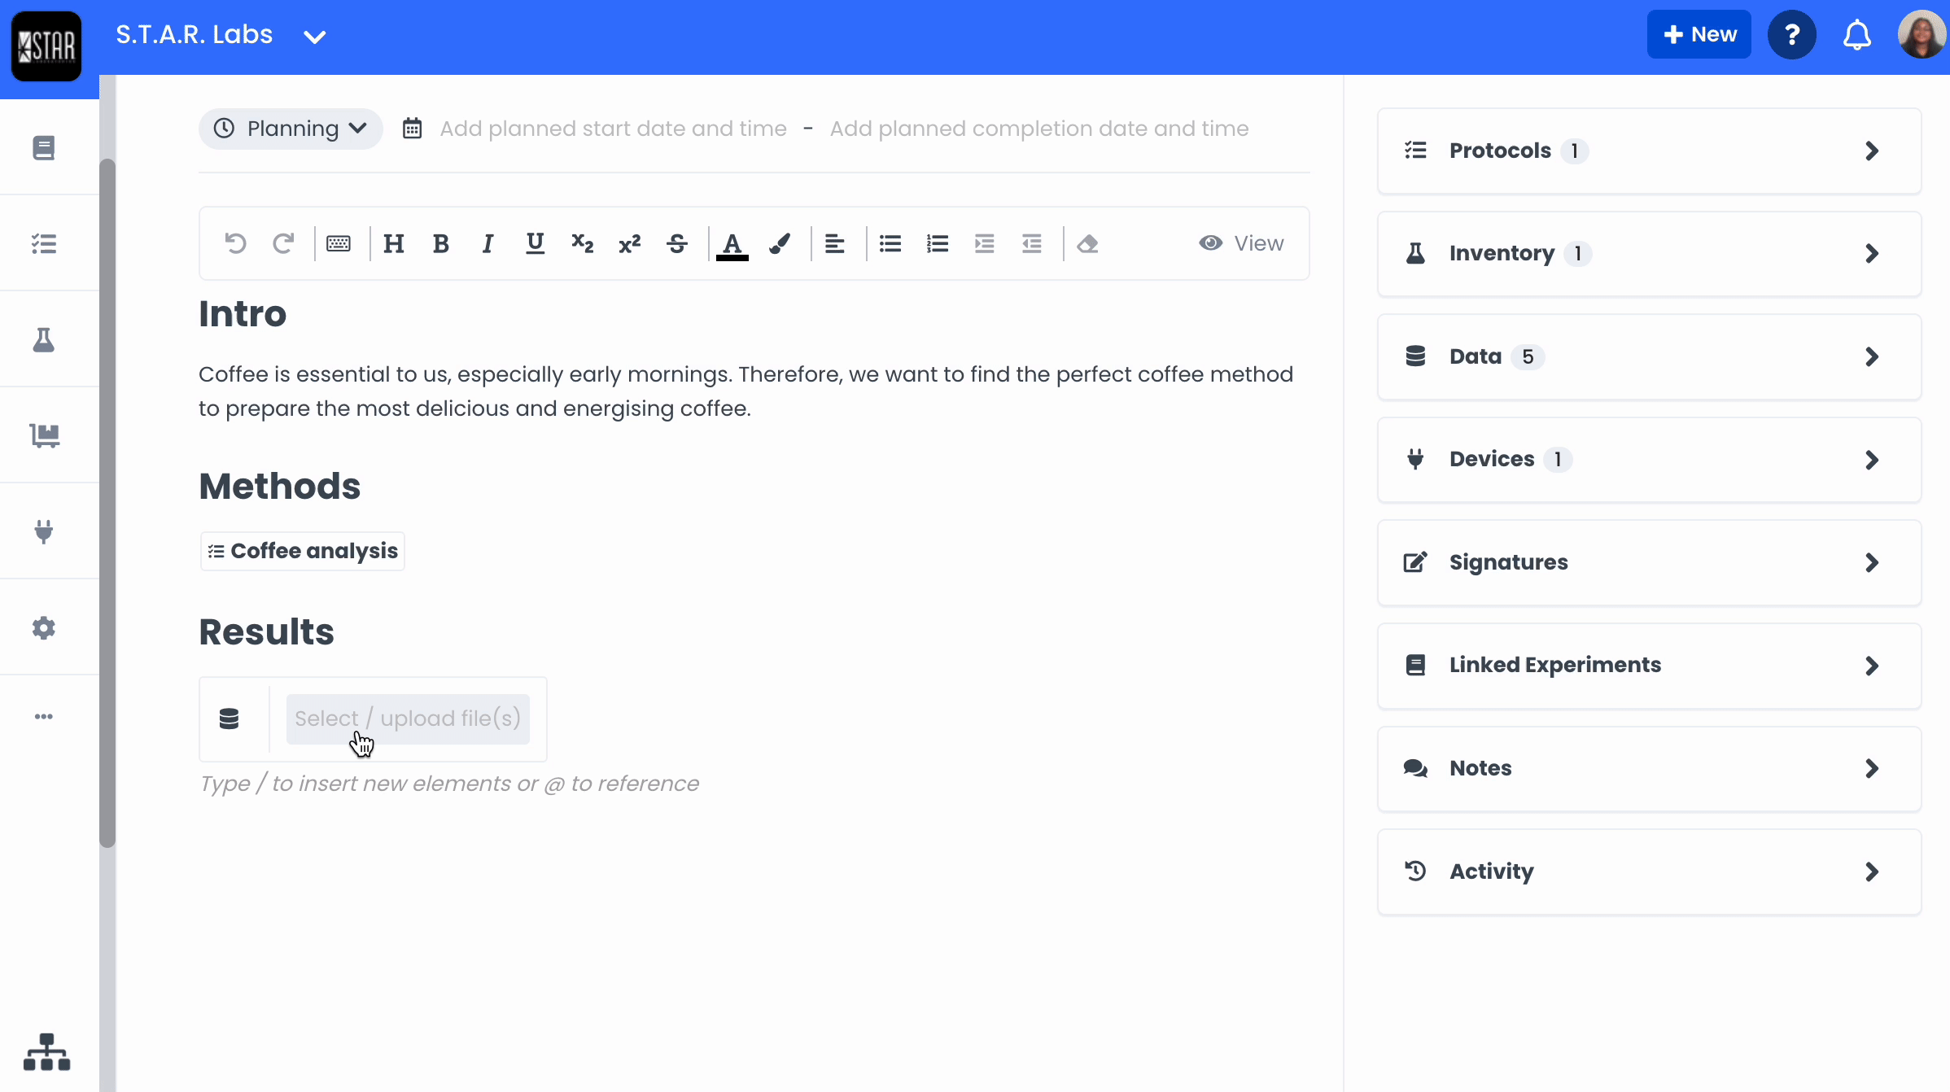Screen dimensions: 1950x1092
Task: Open the text color picker
Action: point(732,243)
